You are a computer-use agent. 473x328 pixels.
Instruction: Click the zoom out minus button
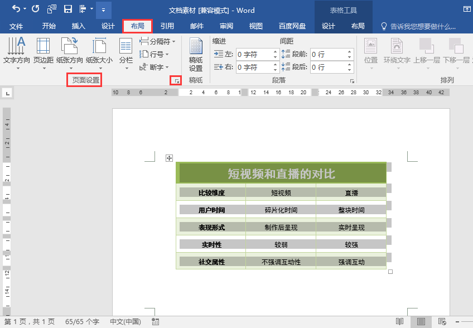[457, 322]
